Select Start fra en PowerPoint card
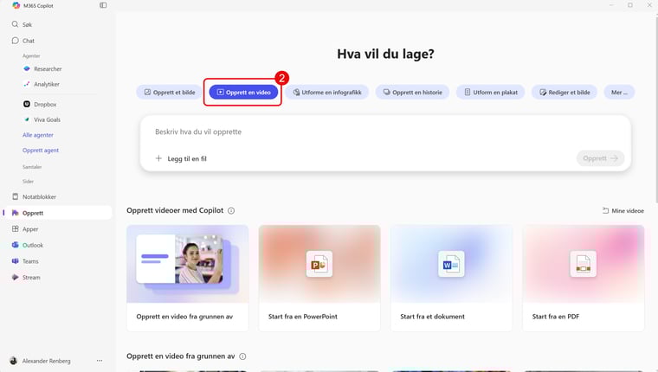658x372 pixels. (x=319, y=278)
